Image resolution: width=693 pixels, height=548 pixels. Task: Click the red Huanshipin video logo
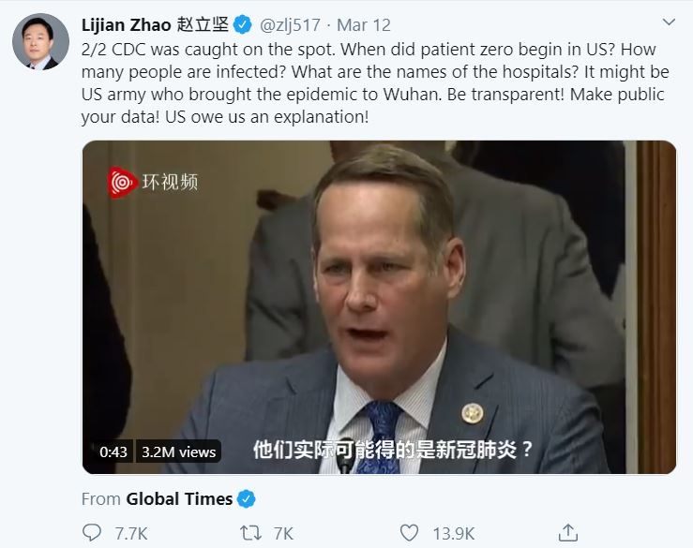122,182
